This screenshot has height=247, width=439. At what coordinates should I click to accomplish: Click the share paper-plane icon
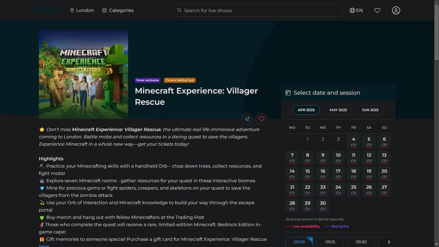click(247, 119)
